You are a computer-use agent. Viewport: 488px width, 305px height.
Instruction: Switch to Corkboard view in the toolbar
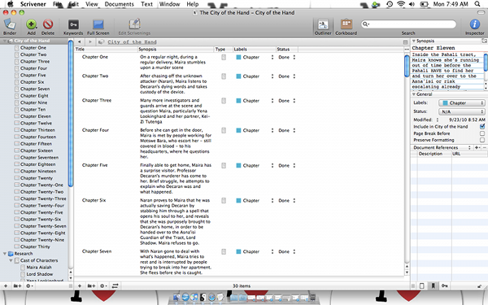click(346, 24)
